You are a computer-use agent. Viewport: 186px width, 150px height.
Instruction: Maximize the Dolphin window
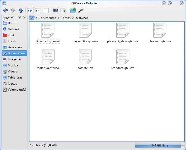pyautogui.click(x=170, y=3)
